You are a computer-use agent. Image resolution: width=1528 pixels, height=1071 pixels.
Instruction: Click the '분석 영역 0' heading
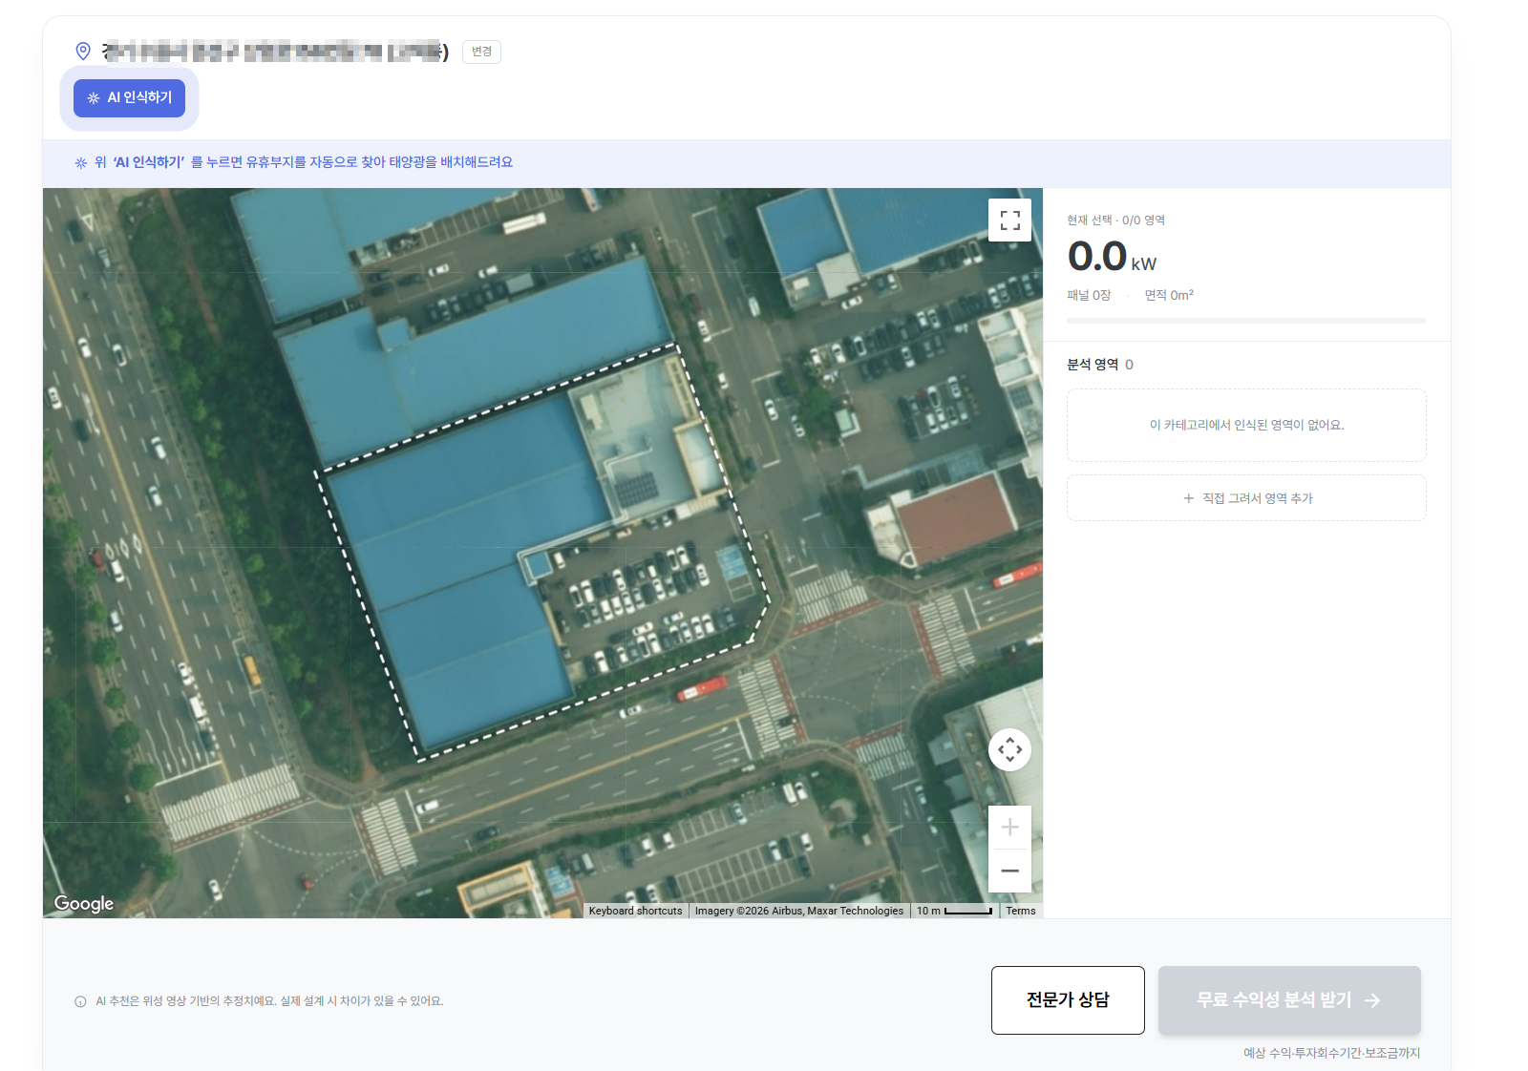[1100, 365]
